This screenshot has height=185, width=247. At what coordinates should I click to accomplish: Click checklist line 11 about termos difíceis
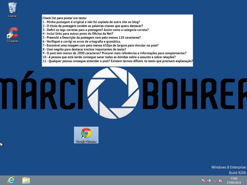(117, 61)
